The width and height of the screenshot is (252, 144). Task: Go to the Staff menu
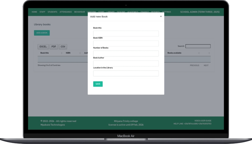pyautogui.click(x=42, y=12)
